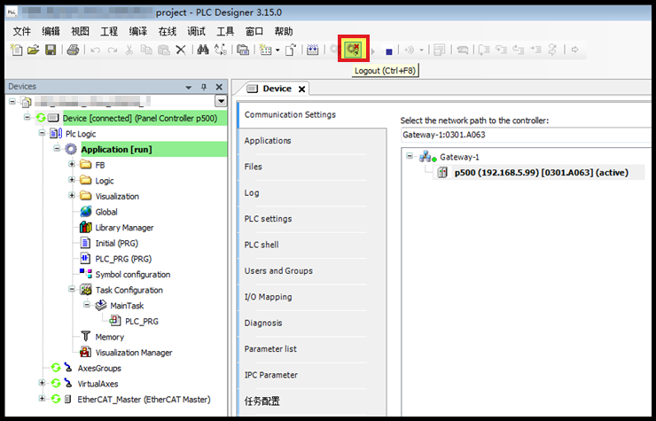Image resolution: width=656 pixels, height=421 pixels.
Task: Click the Paste clipboard icon
Action: (x=164, y=50)
